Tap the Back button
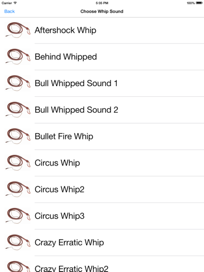The width and height of the screenshot is (204, 272). tap(10, 11)
